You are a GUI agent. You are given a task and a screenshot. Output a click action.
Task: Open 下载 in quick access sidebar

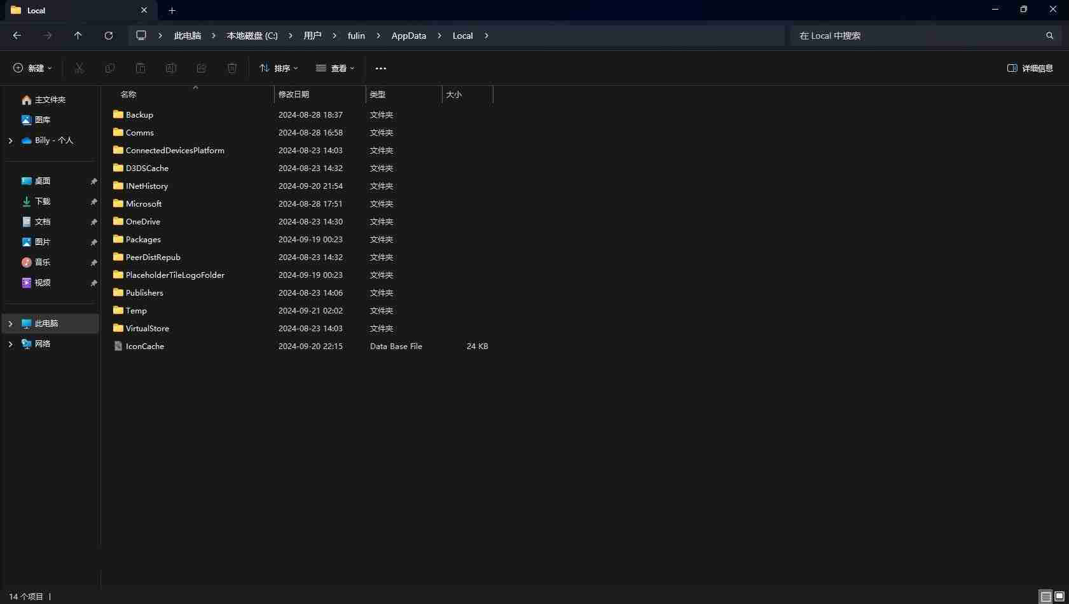tap(43, 202)
